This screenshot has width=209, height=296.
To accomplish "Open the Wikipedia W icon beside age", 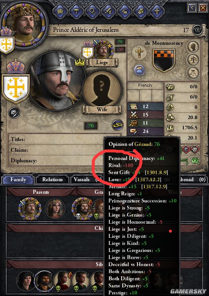I will [197, 30].
